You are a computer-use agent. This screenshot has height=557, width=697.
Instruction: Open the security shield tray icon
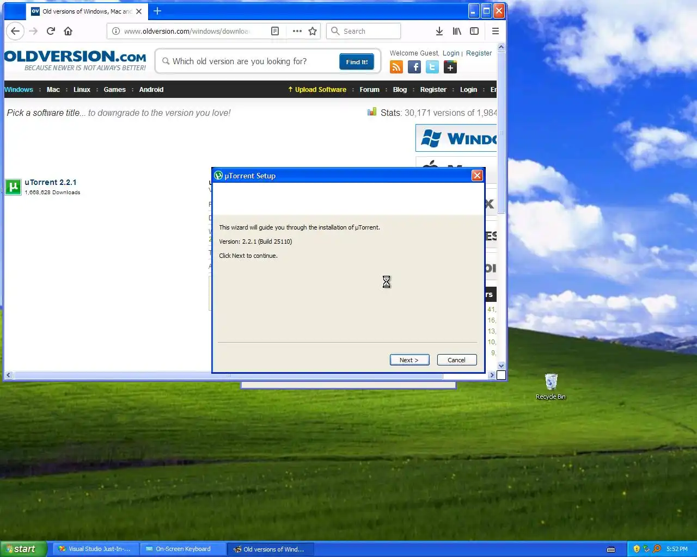point(637,549)
